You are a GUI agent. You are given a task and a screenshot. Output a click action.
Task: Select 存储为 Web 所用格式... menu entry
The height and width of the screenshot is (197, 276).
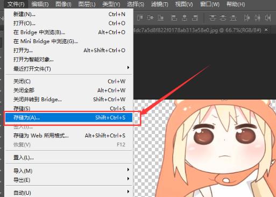[69, 136]
